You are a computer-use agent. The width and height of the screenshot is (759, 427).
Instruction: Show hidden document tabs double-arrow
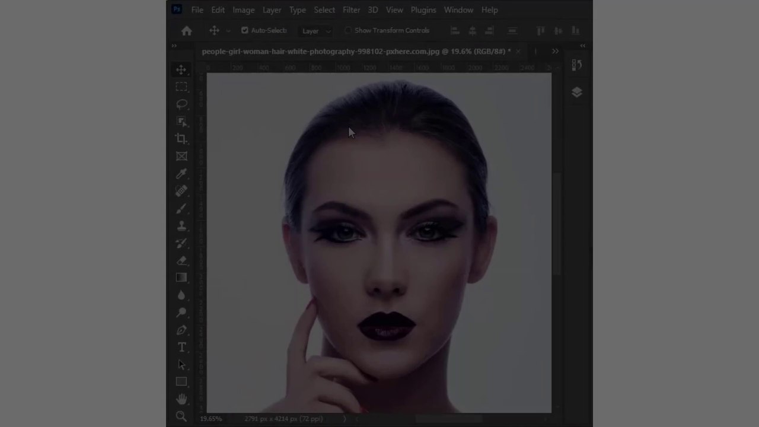tap(555, 52)
